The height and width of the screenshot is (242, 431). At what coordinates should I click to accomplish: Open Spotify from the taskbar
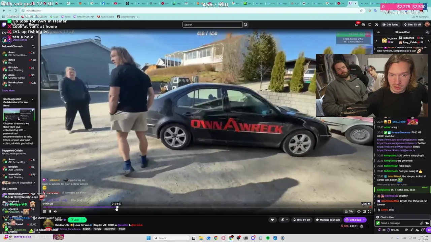pyautogui.click(x=268, y=238)
